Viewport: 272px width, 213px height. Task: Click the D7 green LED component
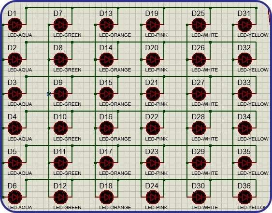click(61, 25)
